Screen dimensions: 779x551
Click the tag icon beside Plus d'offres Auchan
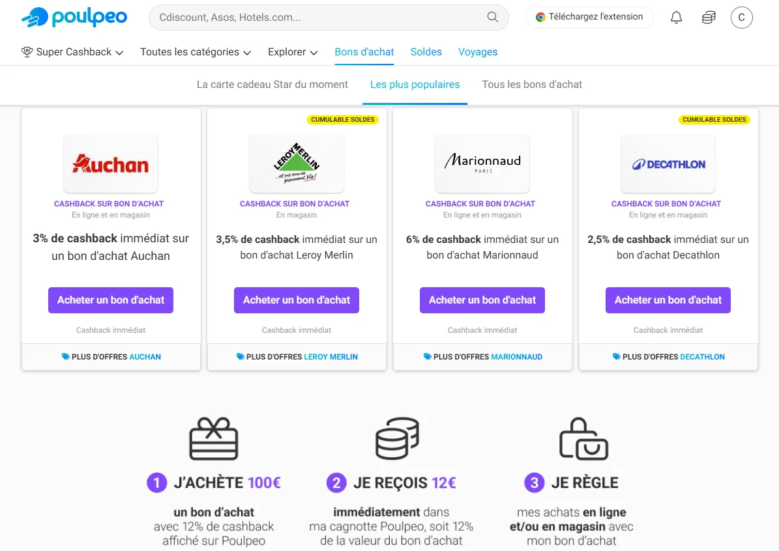66,356
